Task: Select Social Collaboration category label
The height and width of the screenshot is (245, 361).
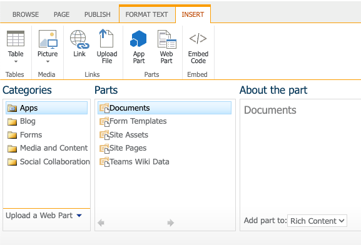Action: 55,162
